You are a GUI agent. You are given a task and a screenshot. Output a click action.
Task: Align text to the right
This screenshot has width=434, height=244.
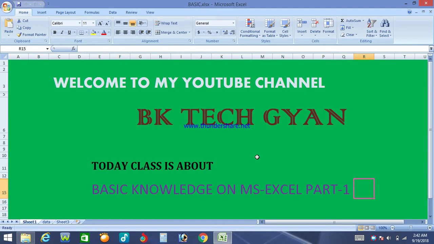pos(133,32)
